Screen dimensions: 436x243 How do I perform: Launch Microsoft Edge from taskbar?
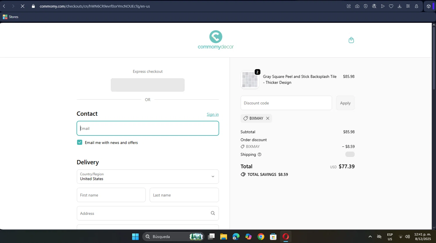click(236, 237)
